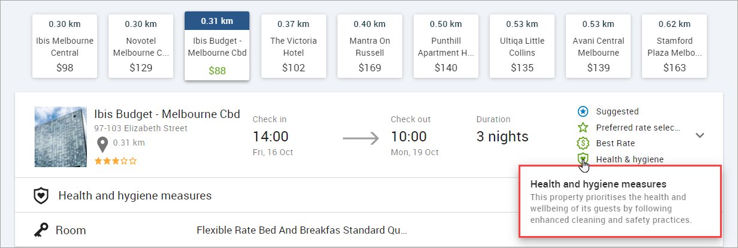Click the Suggested blue star badge icon
The width and height of the screenshot is (738, 248).
(583, 111)
